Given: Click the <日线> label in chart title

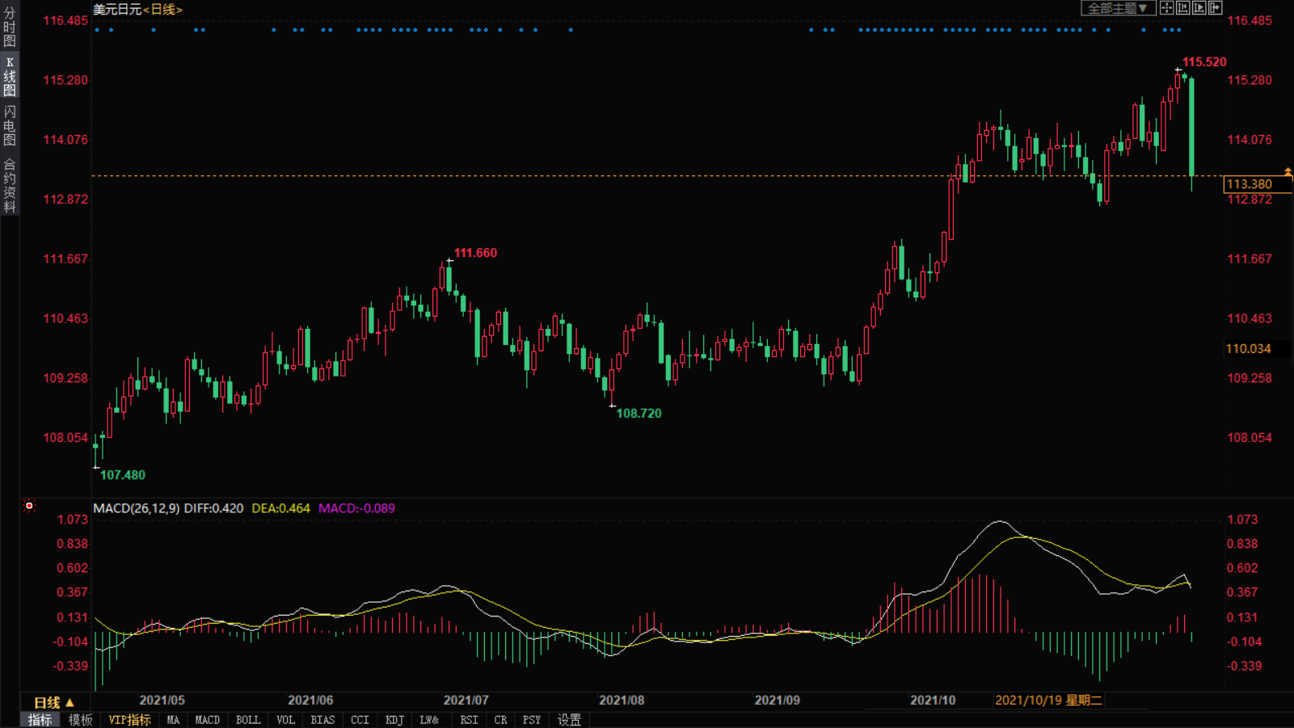Looking at the screenshot, I should click(x=162, y=10).
